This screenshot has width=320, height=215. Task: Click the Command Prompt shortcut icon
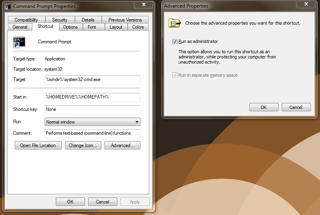tap(19, 42)
